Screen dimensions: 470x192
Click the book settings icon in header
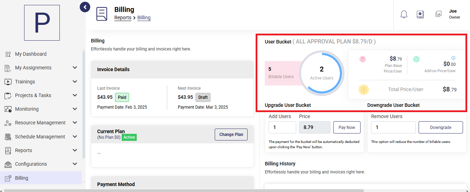(420, 14)
